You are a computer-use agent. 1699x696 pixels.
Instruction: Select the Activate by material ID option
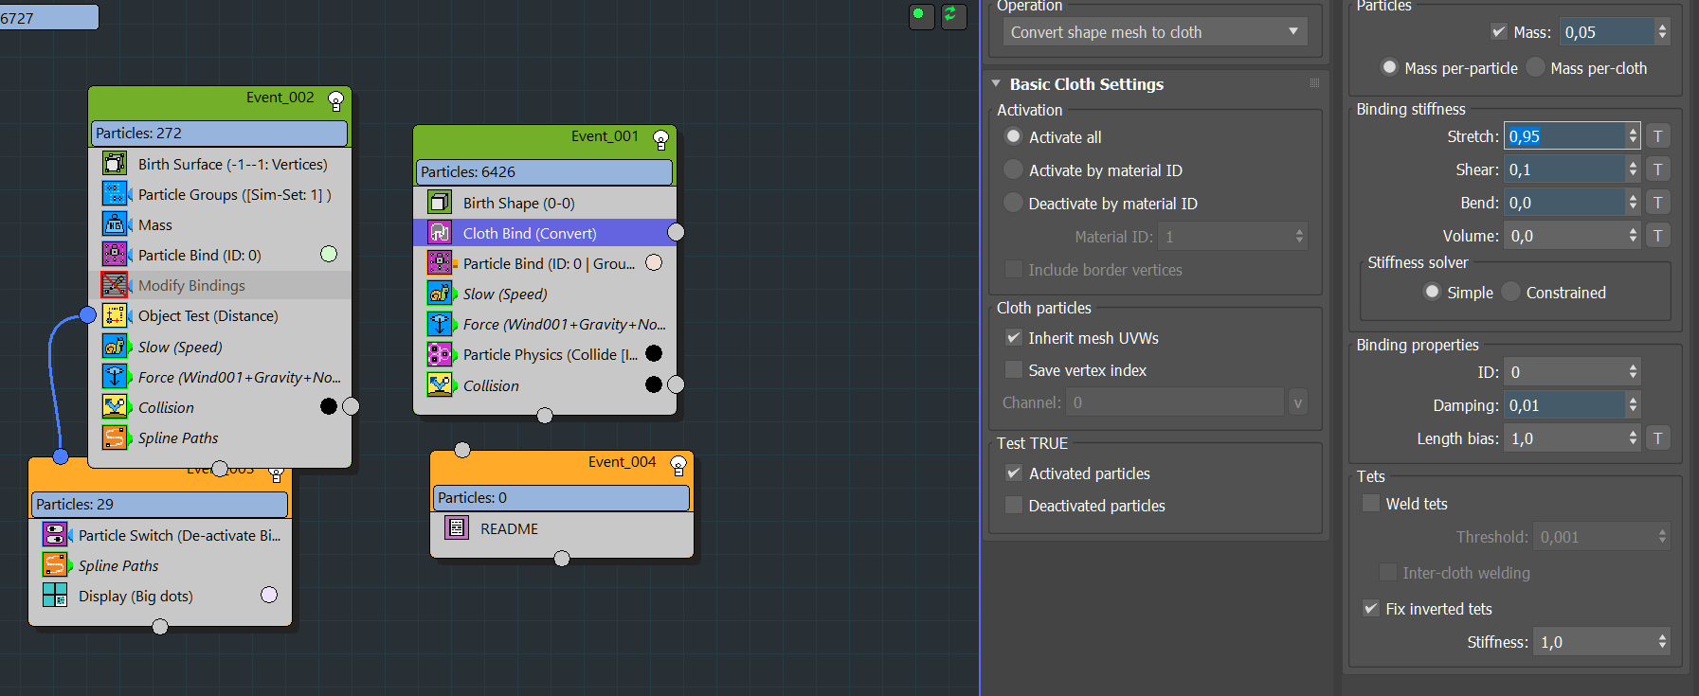click(1014, 170)
